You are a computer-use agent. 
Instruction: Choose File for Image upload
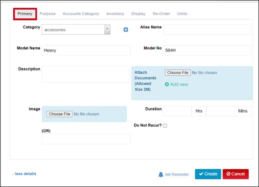[x=59, y=114]
